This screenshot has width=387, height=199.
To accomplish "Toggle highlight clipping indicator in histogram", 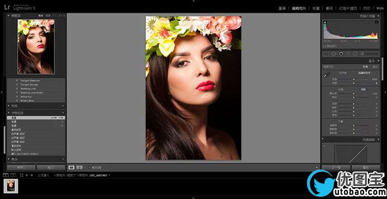I will 377,23.
